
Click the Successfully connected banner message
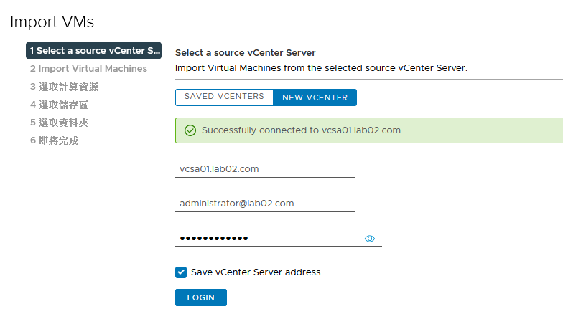[x=301, y=130]
